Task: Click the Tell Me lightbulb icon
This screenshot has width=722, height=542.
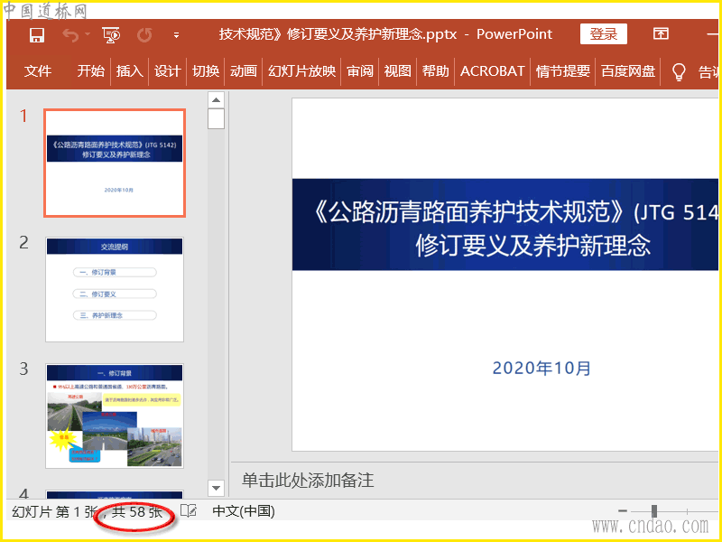Action: pos(679,72)
